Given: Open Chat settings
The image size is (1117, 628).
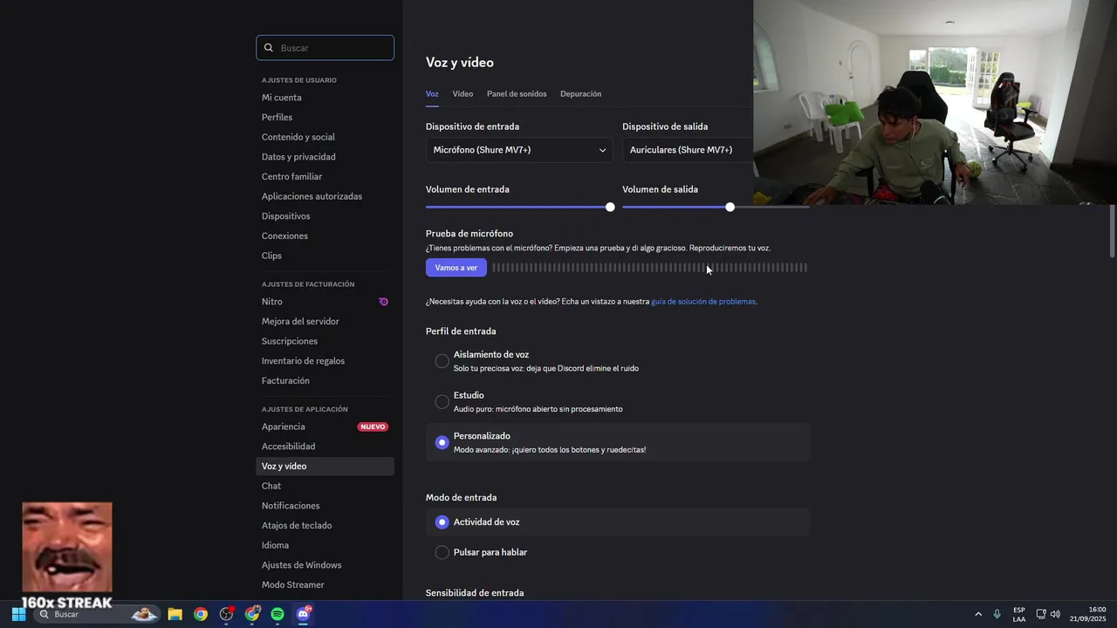Looking at the screenshot, I should [x=325, y=486].
